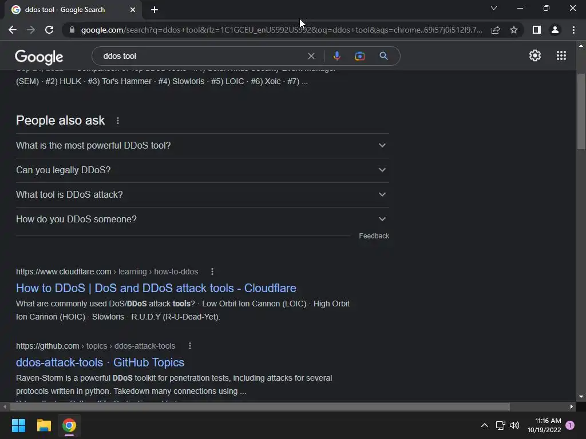Open the 'People also ask' options menu

[118, 121]
